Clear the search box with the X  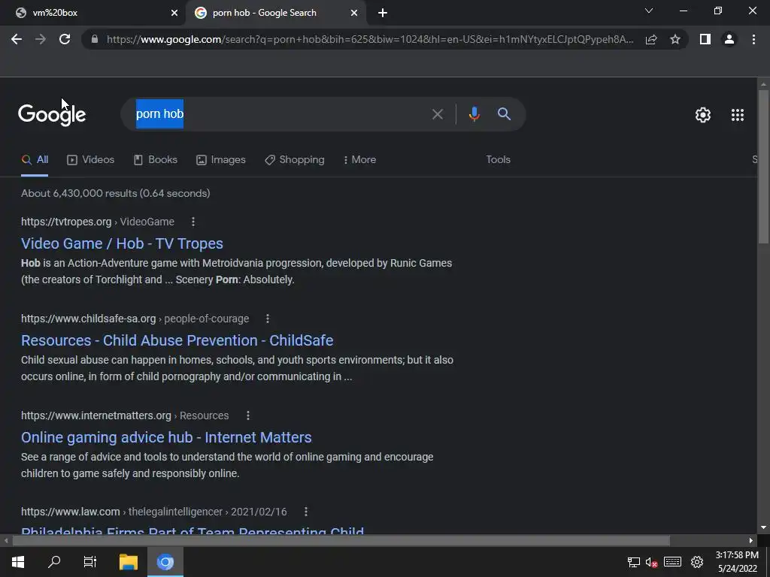click(438, 114)
